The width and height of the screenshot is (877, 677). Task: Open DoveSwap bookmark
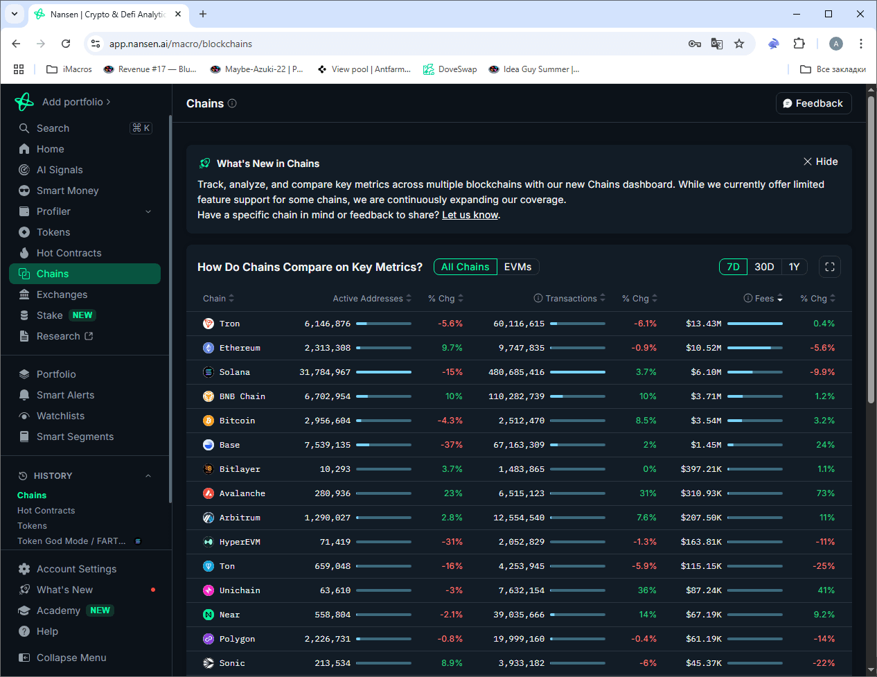450,69
